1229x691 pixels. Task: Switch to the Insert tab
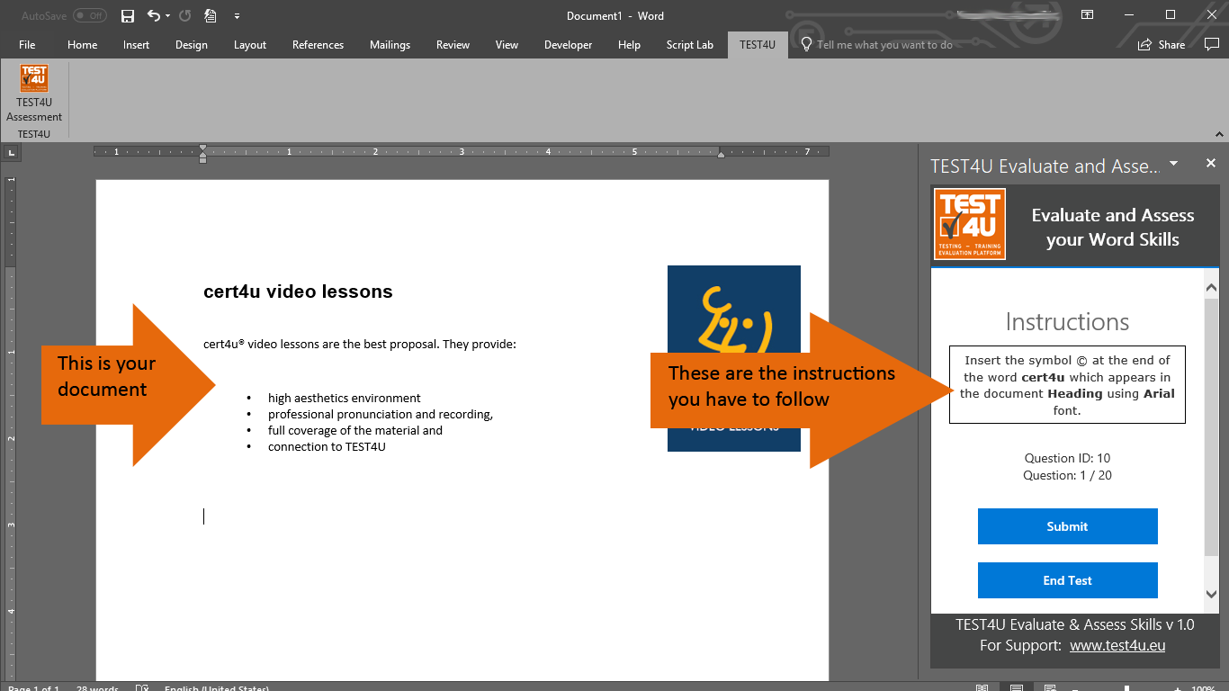(137, 45)
